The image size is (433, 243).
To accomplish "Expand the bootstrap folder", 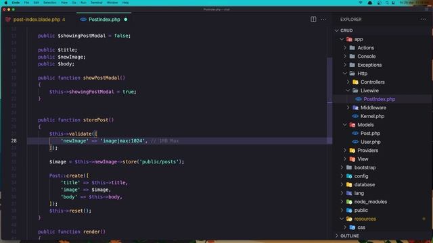I will (342, 167).
